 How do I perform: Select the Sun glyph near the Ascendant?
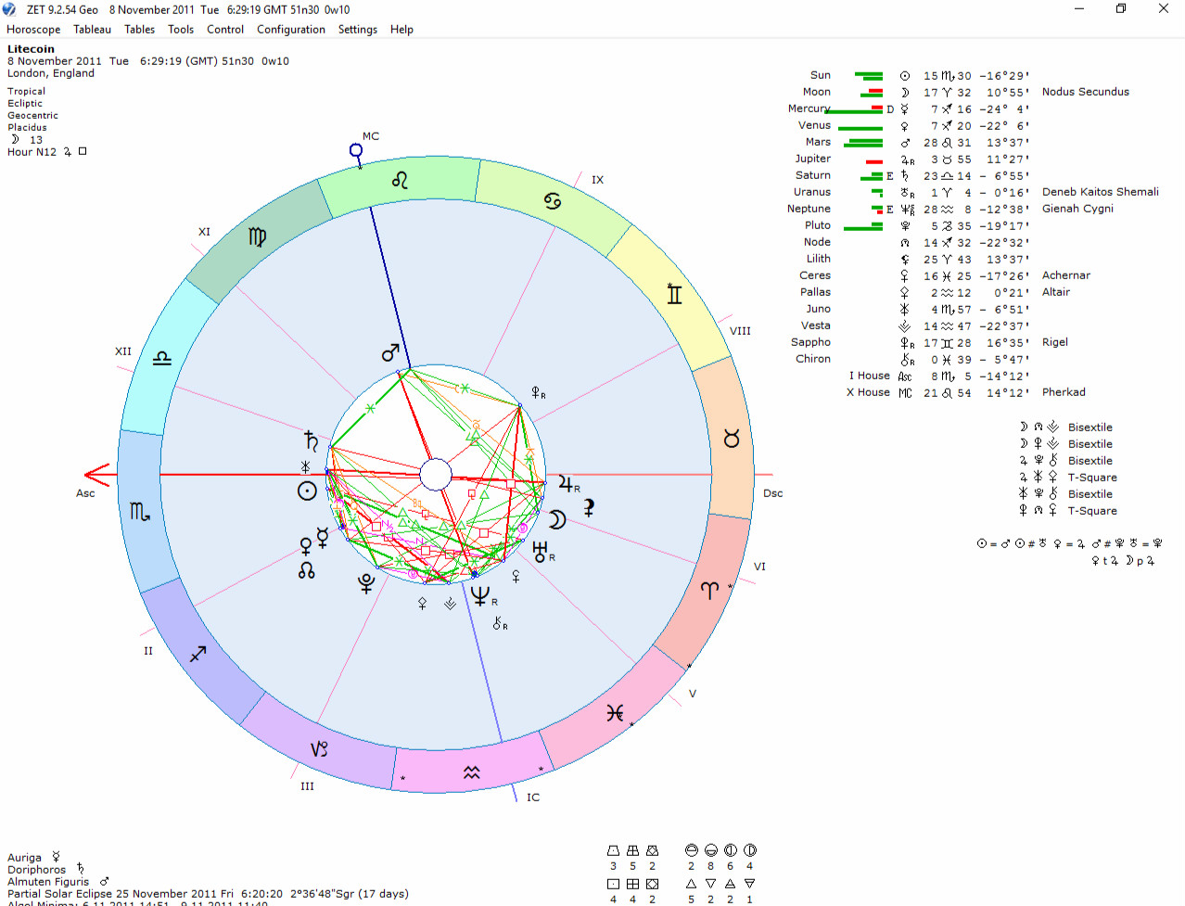point(307,491)
